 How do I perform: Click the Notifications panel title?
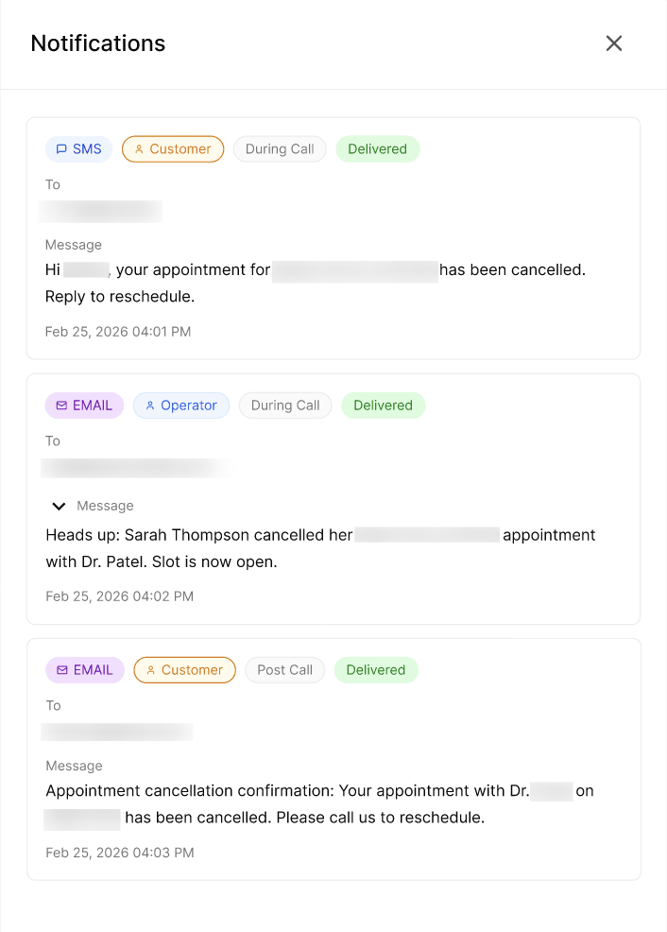[x=98, y=43]
